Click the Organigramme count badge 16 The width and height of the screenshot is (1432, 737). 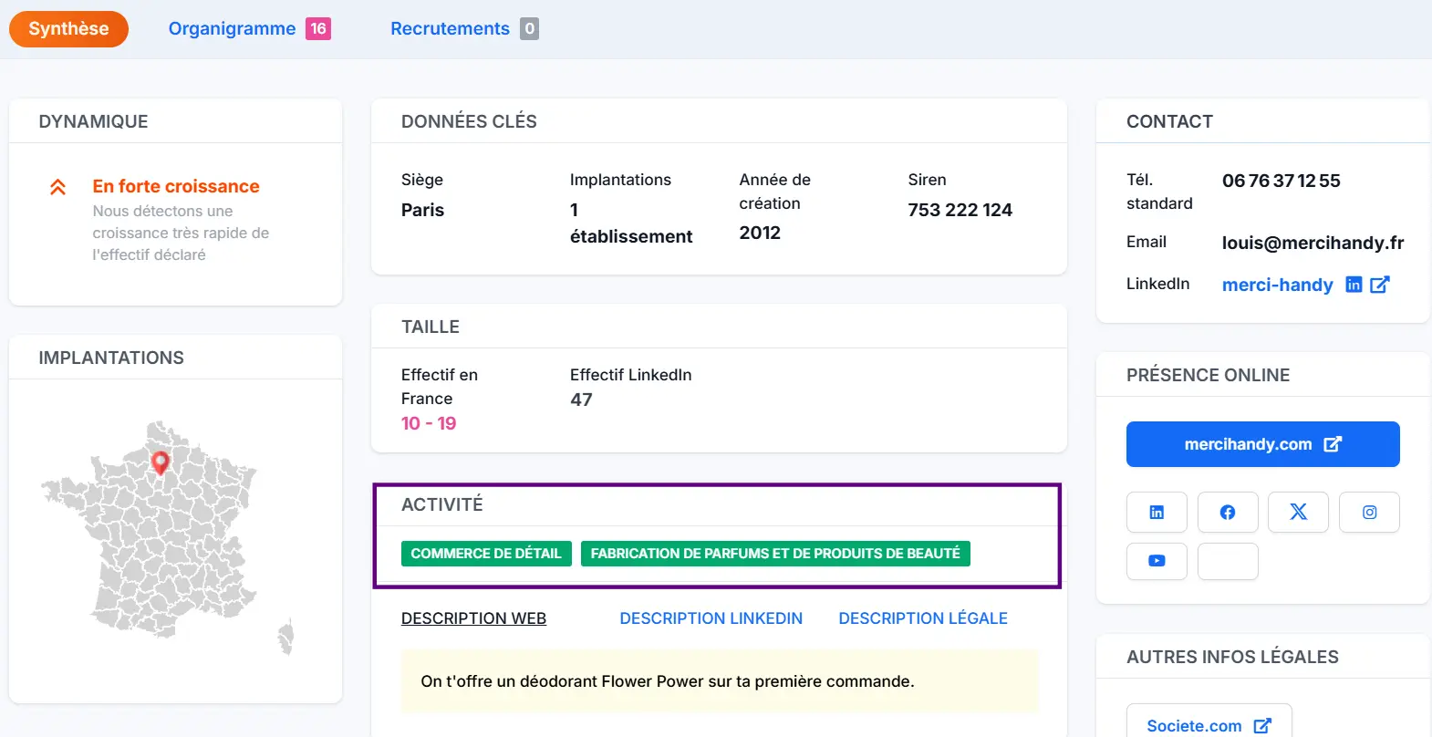click(318, 28)
